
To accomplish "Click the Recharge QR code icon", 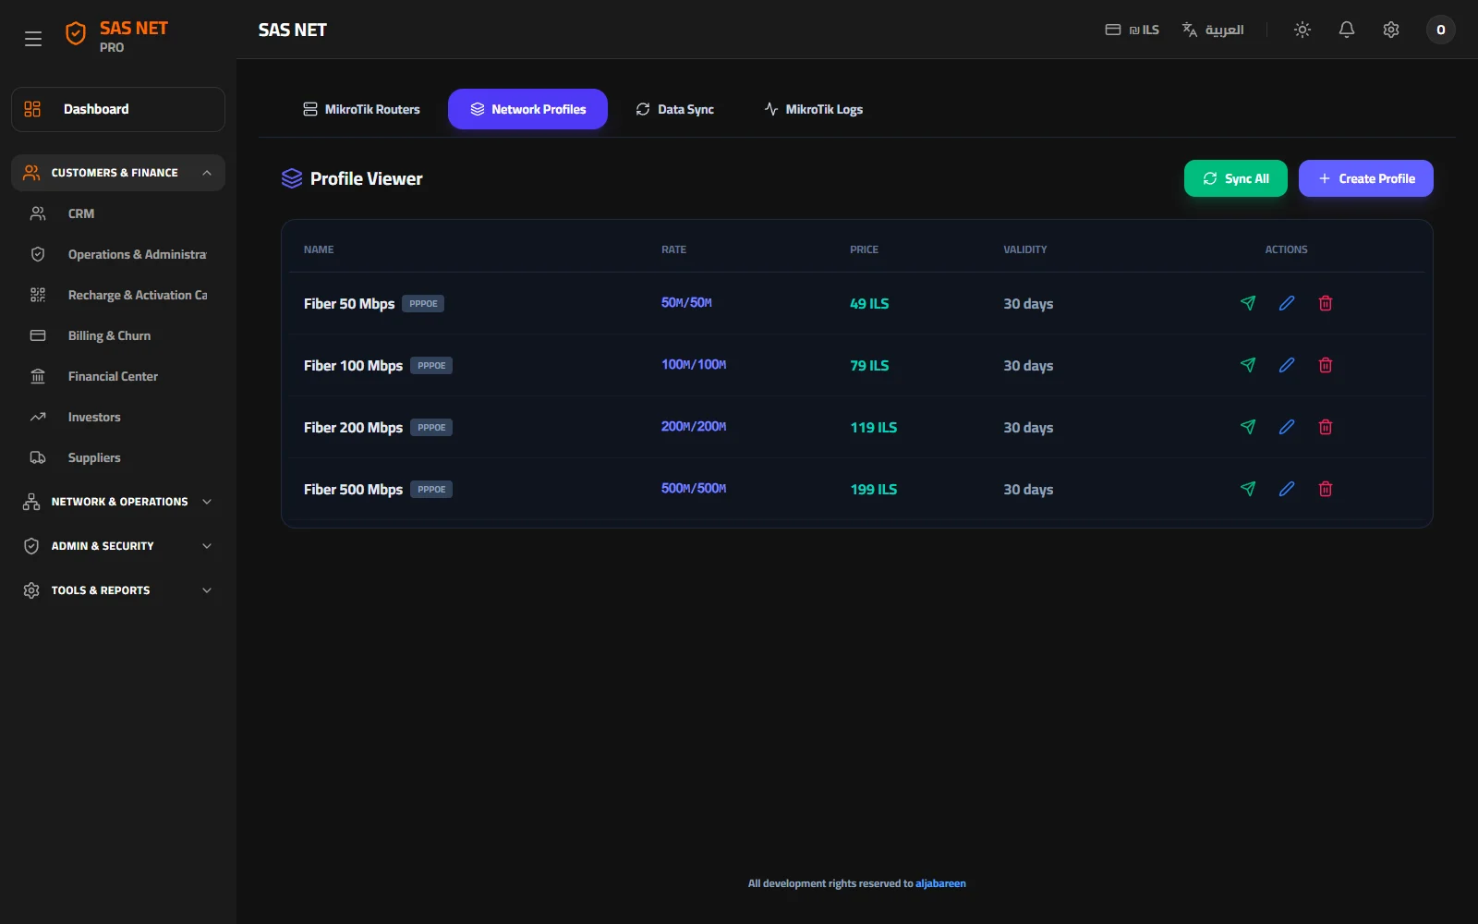I will pyautogui.click(x=38, y=295).
